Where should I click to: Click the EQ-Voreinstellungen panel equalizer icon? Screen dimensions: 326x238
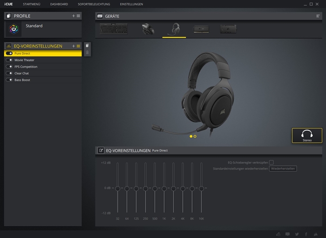tap(8, 46)
